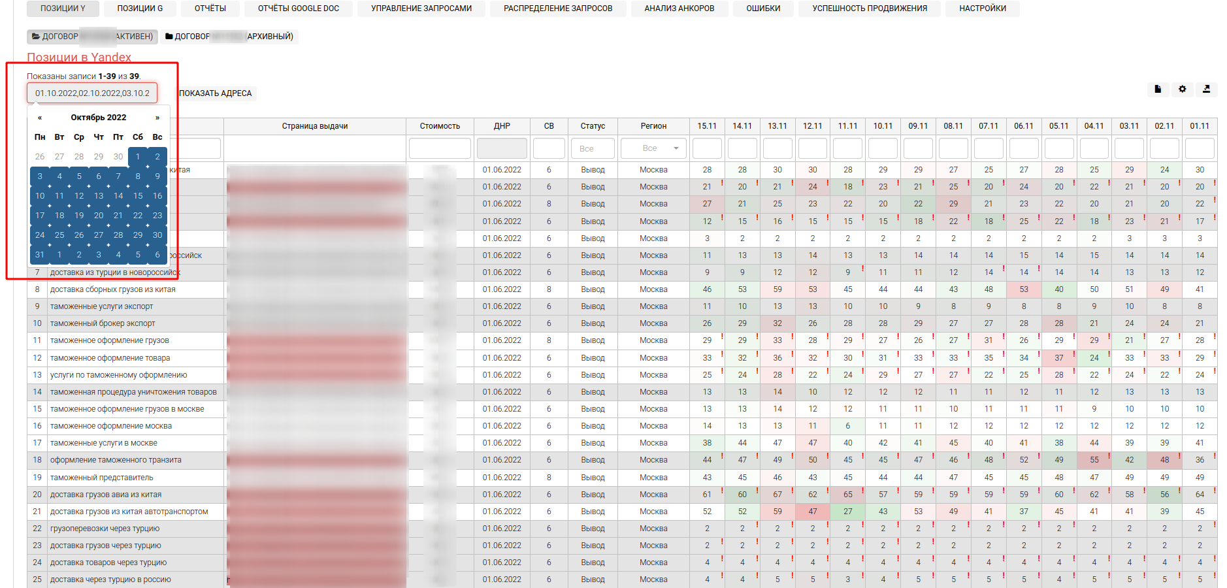
Task: Go to next month in calendar
Action: (x=157, y=118)
